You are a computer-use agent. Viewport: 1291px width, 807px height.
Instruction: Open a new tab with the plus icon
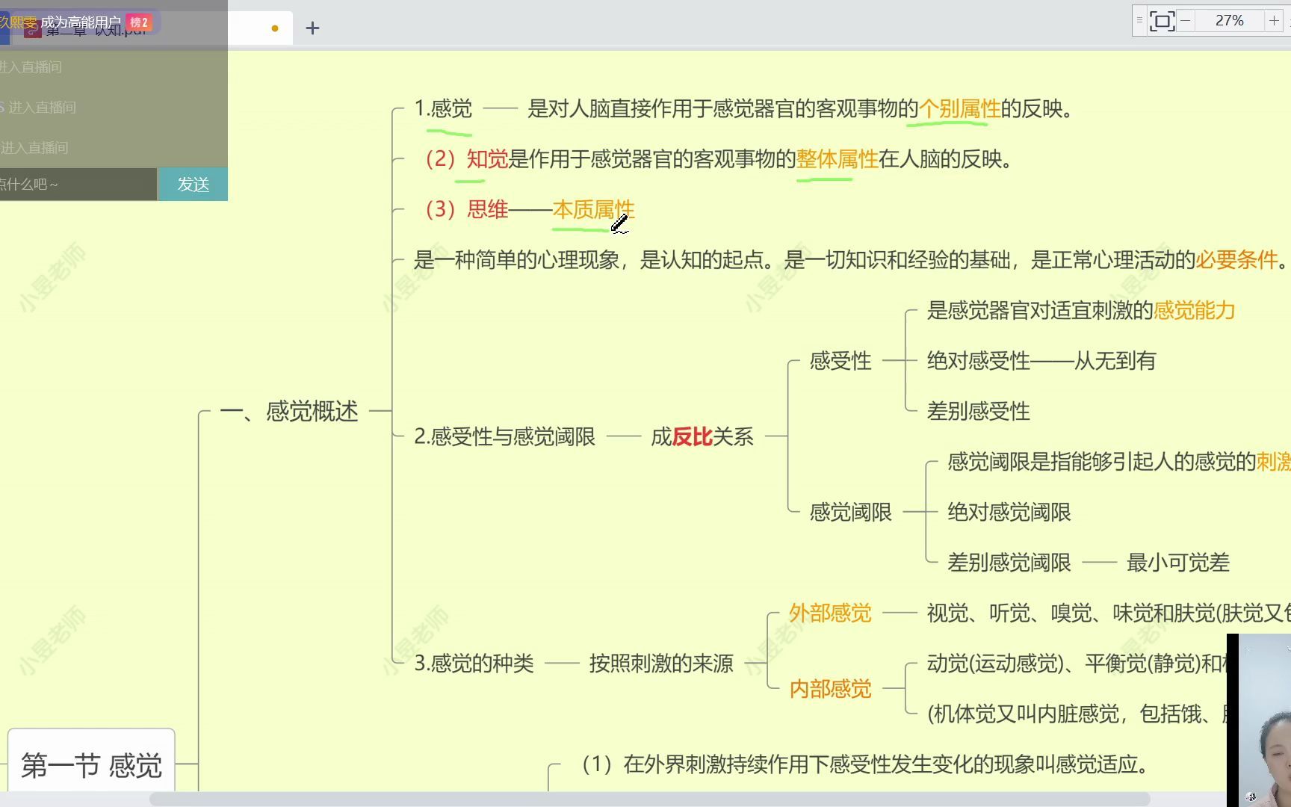(x=312, y=28)
